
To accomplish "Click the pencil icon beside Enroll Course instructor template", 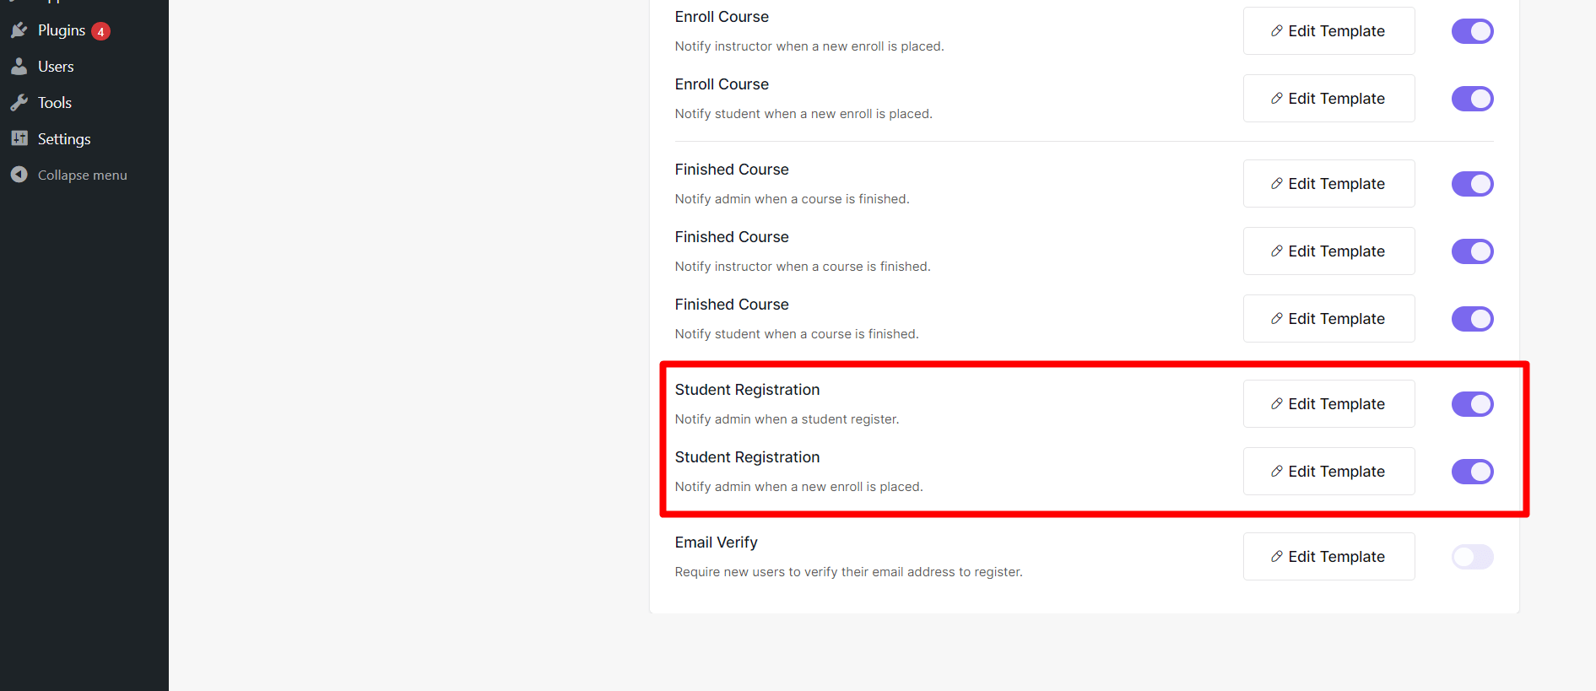I will (x=1275, y=30).
